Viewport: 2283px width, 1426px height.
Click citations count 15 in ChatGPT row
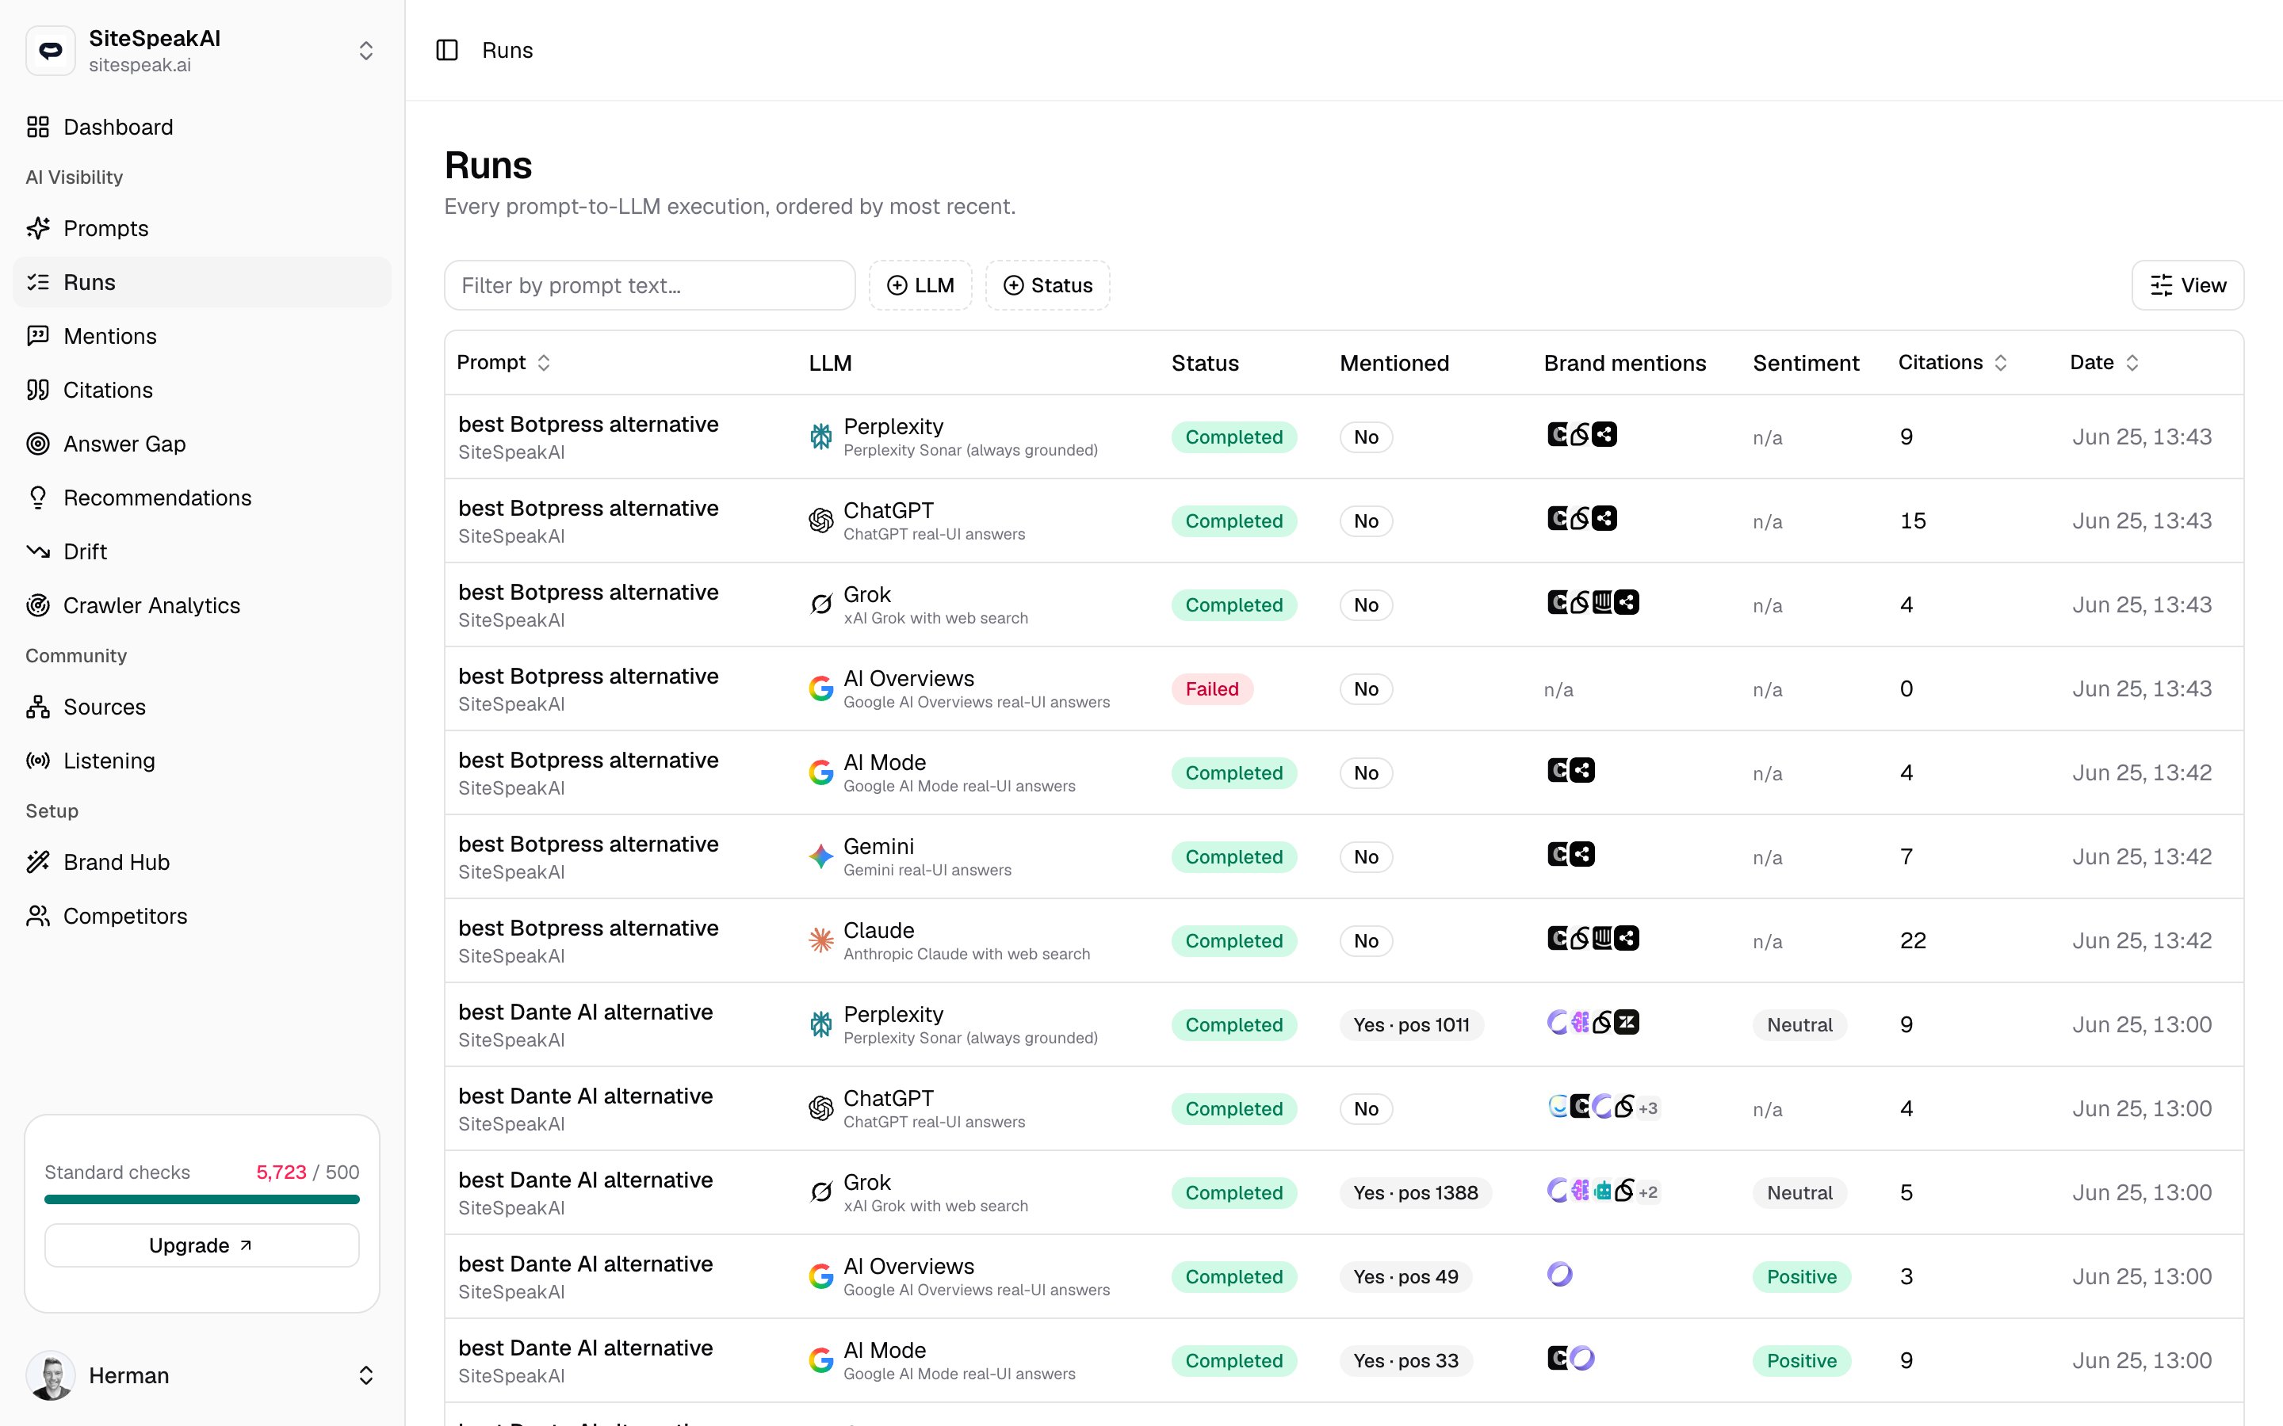pos(1912,520)
